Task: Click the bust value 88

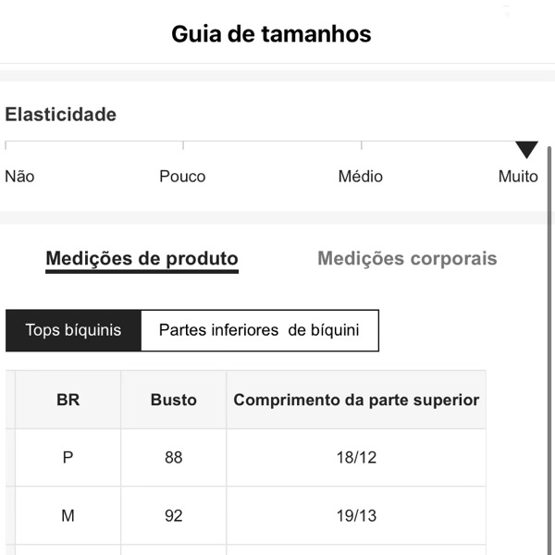Action: 174,458
